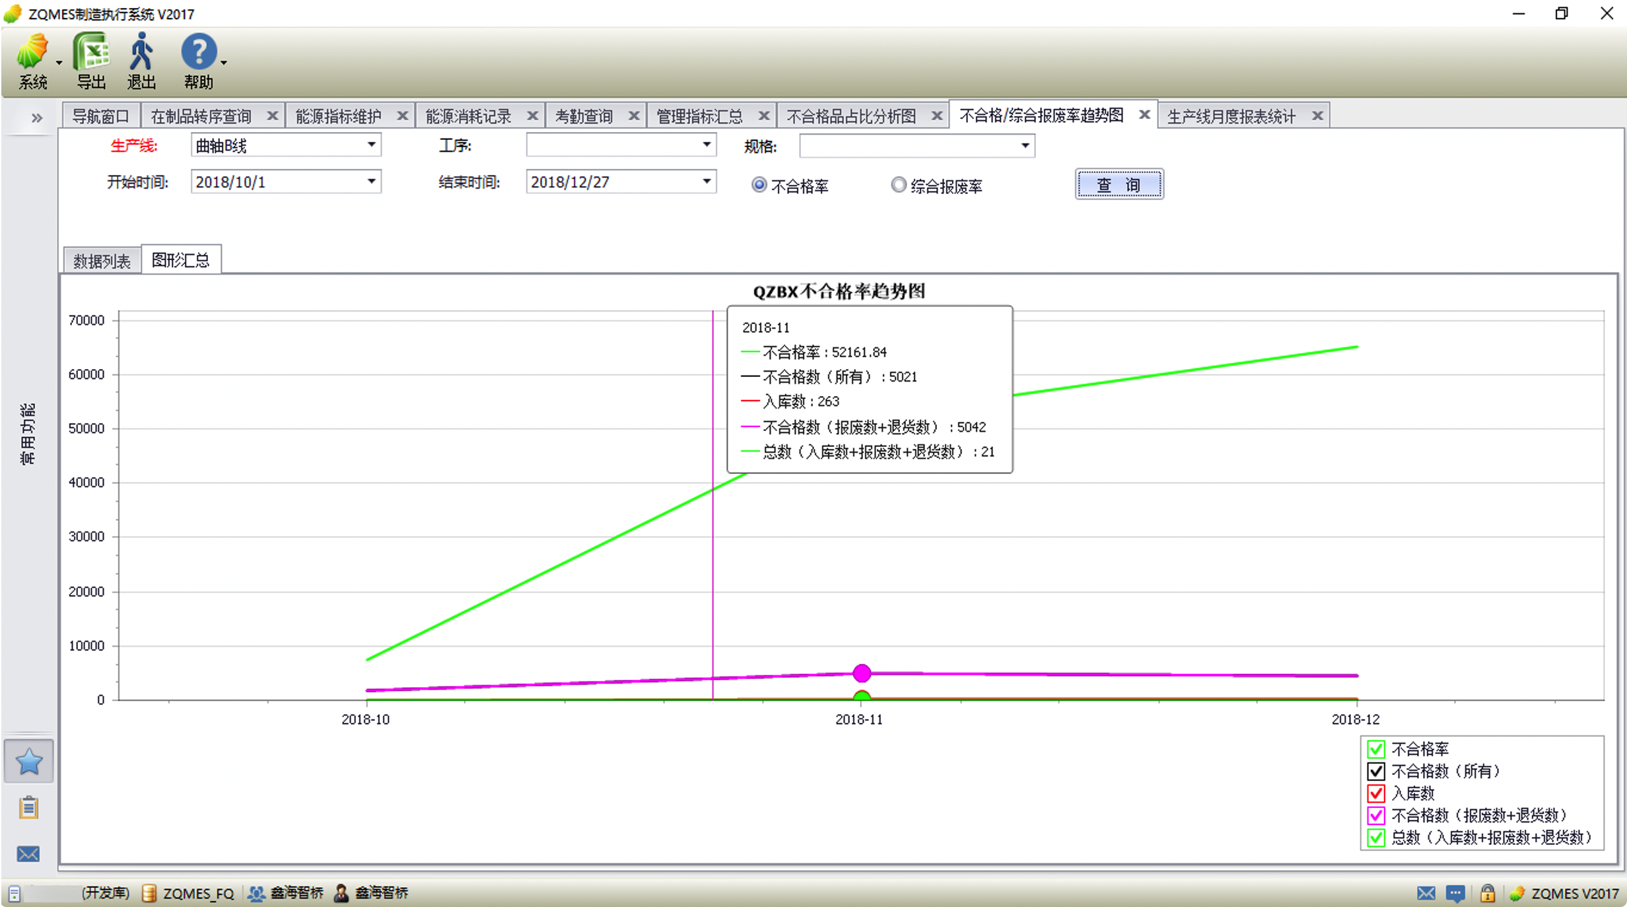Viewport: 1627px width, 907px height.
Task: Select the 综合报废率 radio button
Action: (898, 185)
